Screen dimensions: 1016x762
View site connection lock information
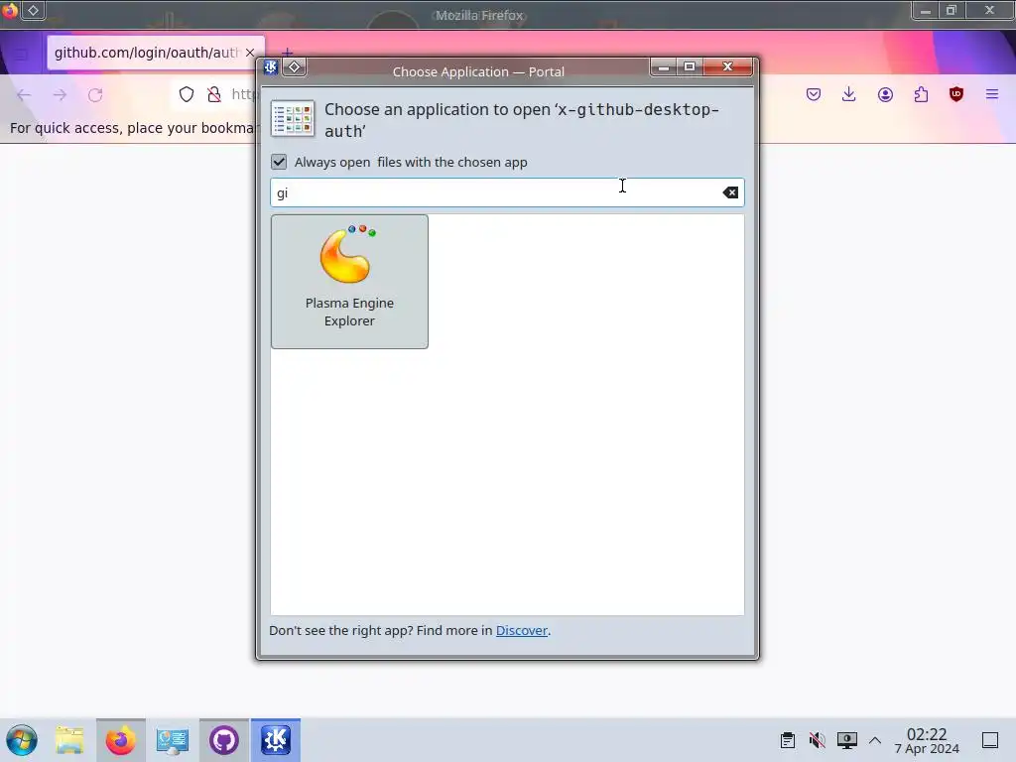click(x=214, y=94)
